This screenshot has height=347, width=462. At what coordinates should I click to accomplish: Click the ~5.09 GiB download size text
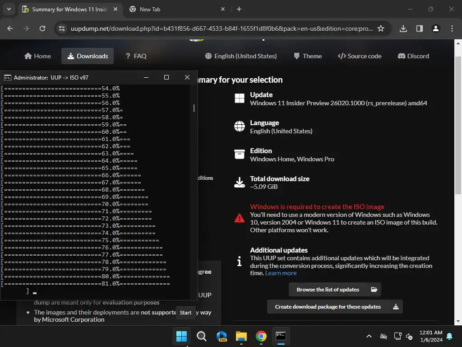pyautogui.click(x=263, y=187)
